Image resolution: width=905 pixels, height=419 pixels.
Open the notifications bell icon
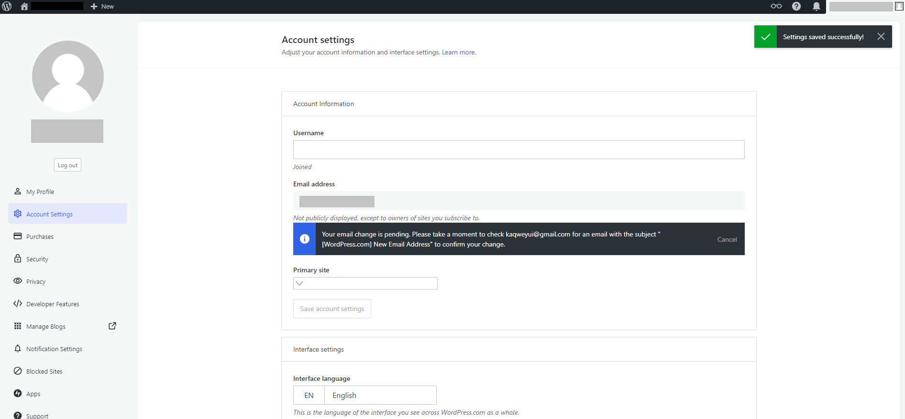pos(816,6)
